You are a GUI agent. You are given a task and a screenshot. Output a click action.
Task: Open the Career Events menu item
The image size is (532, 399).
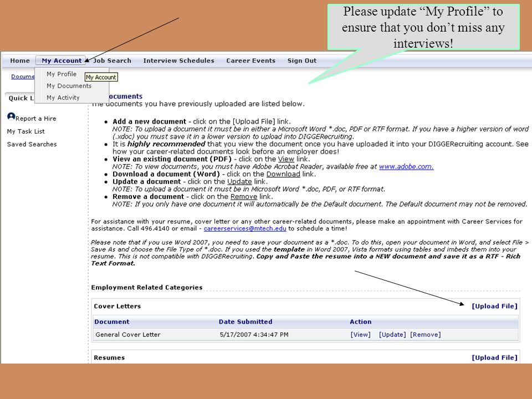coord(250,61)
